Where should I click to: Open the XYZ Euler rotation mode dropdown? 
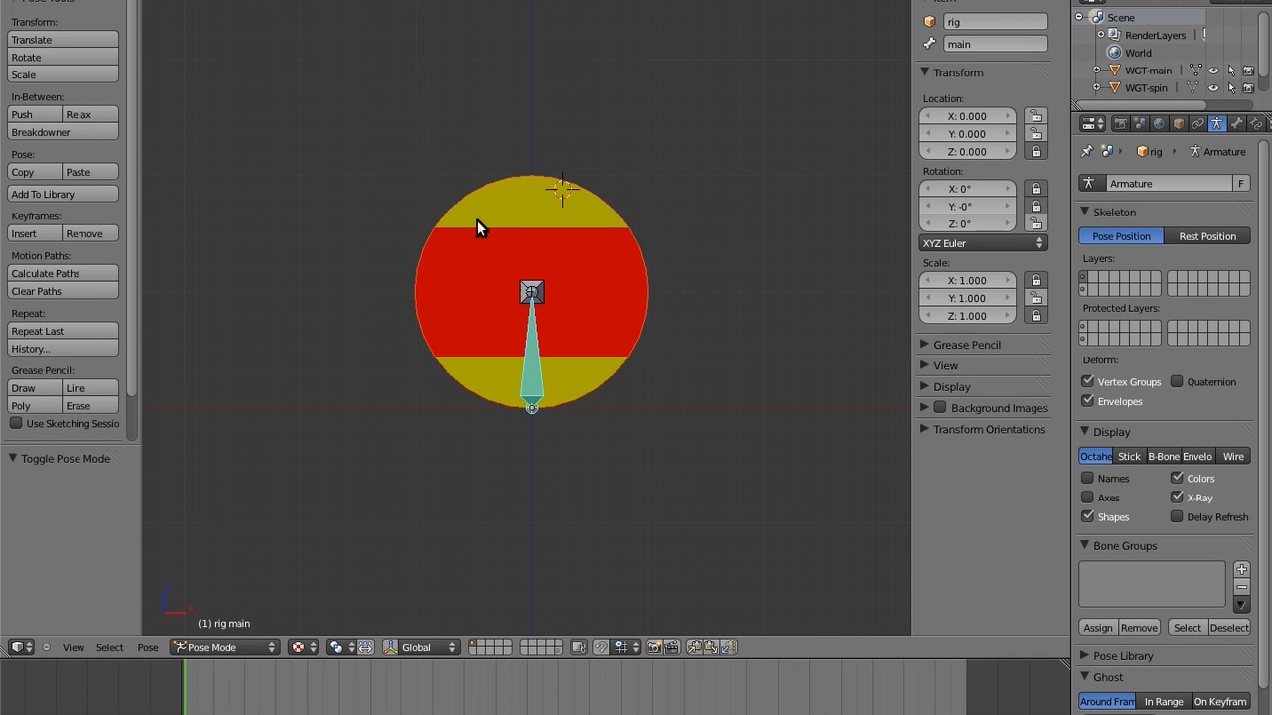[984, 243]
